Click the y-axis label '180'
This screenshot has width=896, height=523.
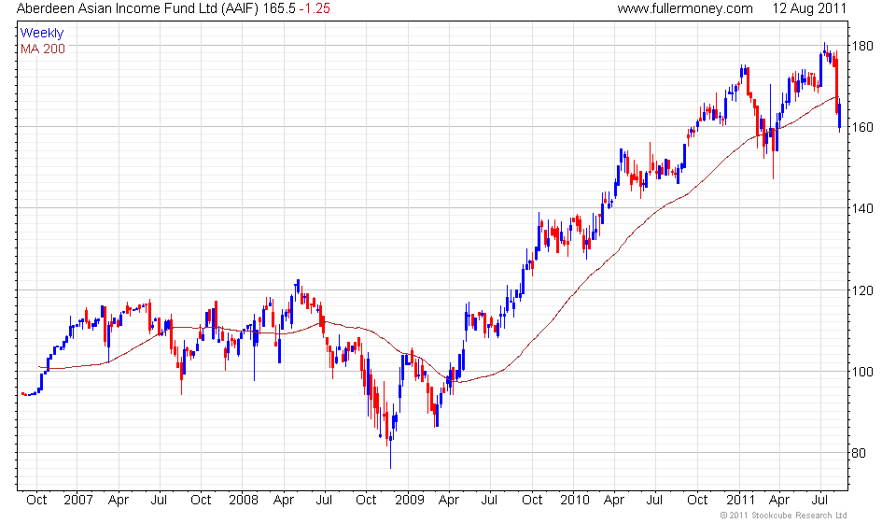click(x=862, y=46)
